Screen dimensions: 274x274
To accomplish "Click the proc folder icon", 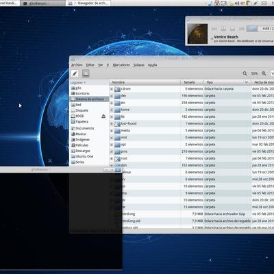I will point(117,151).
